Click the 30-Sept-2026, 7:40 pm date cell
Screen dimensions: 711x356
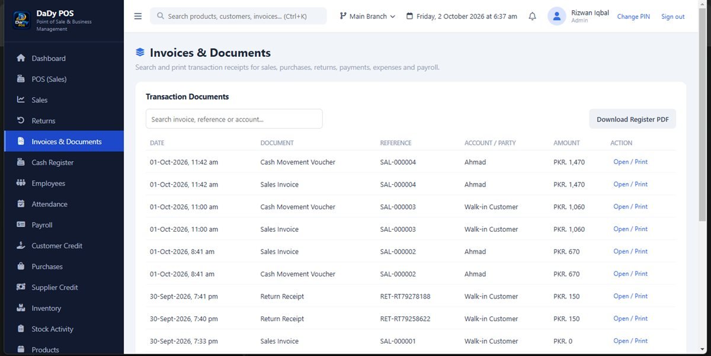[184, 319]
